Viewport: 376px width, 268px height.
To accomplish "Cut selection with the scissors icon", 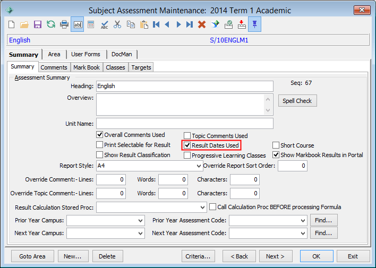I will [x=117, y=24].
